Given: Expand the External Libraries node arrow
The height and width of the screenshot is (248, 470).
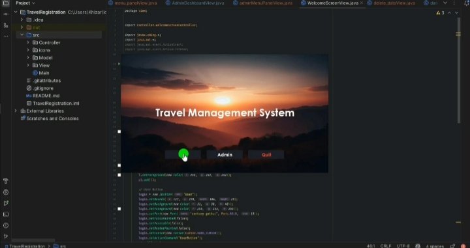Looking at the screenshot, I should coord(16,111).
